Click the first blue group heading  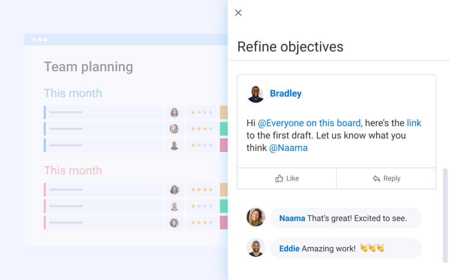73,93
